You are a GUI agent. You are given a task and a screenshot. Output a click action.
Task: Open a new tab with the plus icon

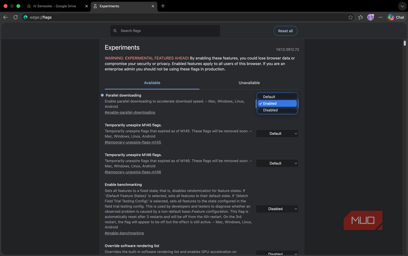pyautogui.click(x=163, y=6)
